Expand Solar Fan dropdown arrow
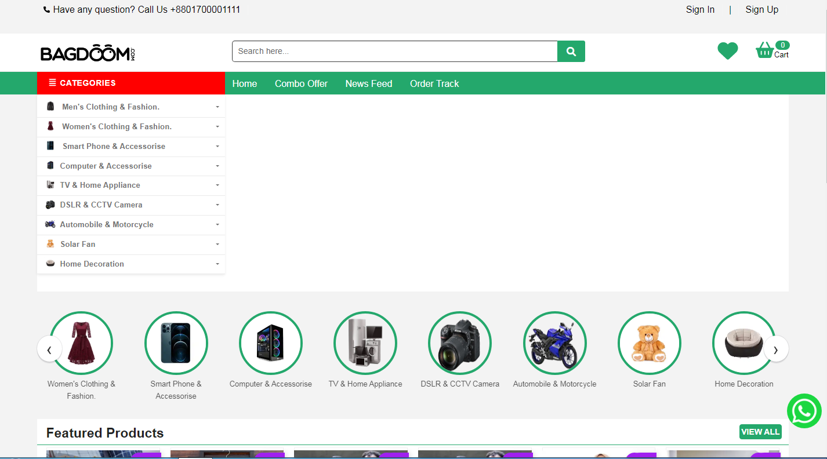827x459 pixels. tap(217, 245)
